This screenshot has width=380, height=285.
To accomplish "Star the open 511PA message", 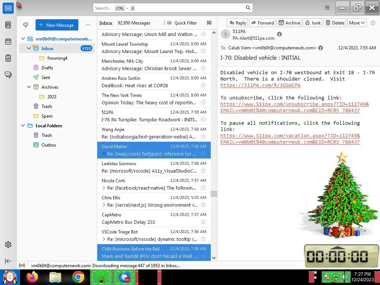I will (x=373, y=23).
